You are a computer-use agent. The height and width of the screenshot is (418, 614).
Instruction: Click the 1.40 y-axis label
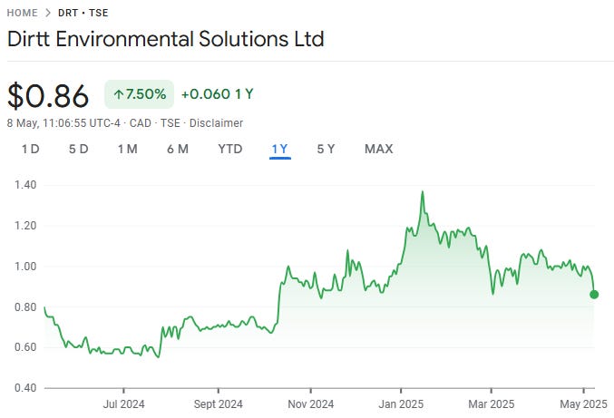pos(25,185)
